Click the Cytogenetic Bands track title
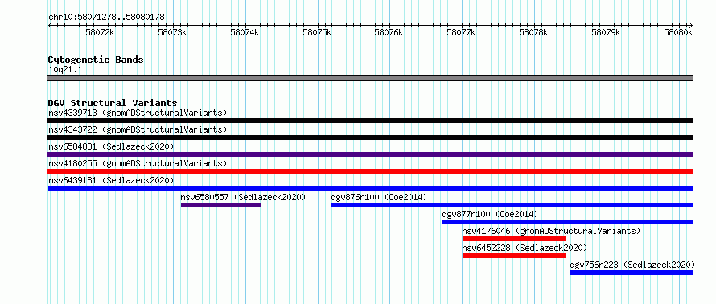The height and width of the screenshot is (304, 716). click(96, 60)
